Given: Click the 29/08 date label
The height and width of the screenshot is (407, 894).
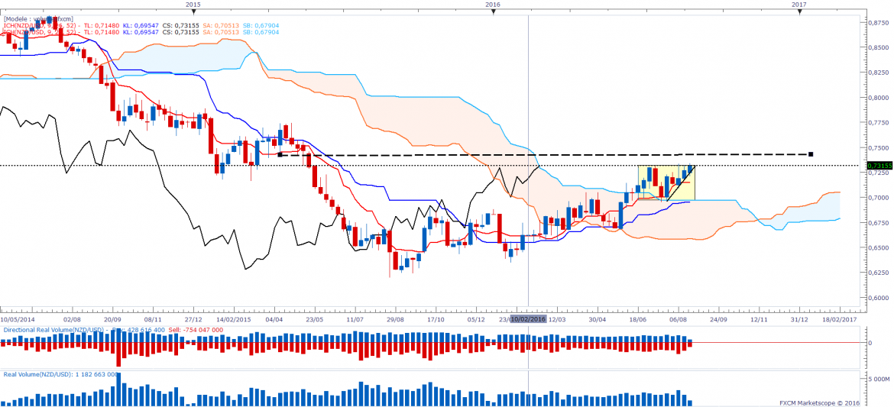Looking at the screenshot, I should pyautogui.click(x=396, y=320).
